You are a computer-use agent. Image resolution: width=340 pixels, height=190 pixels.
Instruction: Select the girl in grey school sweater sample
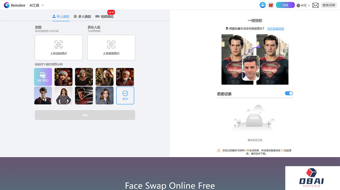[x=63, y=95]
